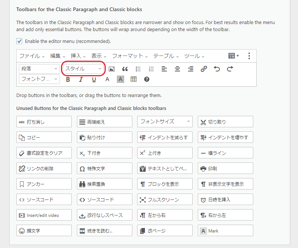Select the フルスクリーン button
The height and width of the screenshot is (248, 298).
coord(165,200)
